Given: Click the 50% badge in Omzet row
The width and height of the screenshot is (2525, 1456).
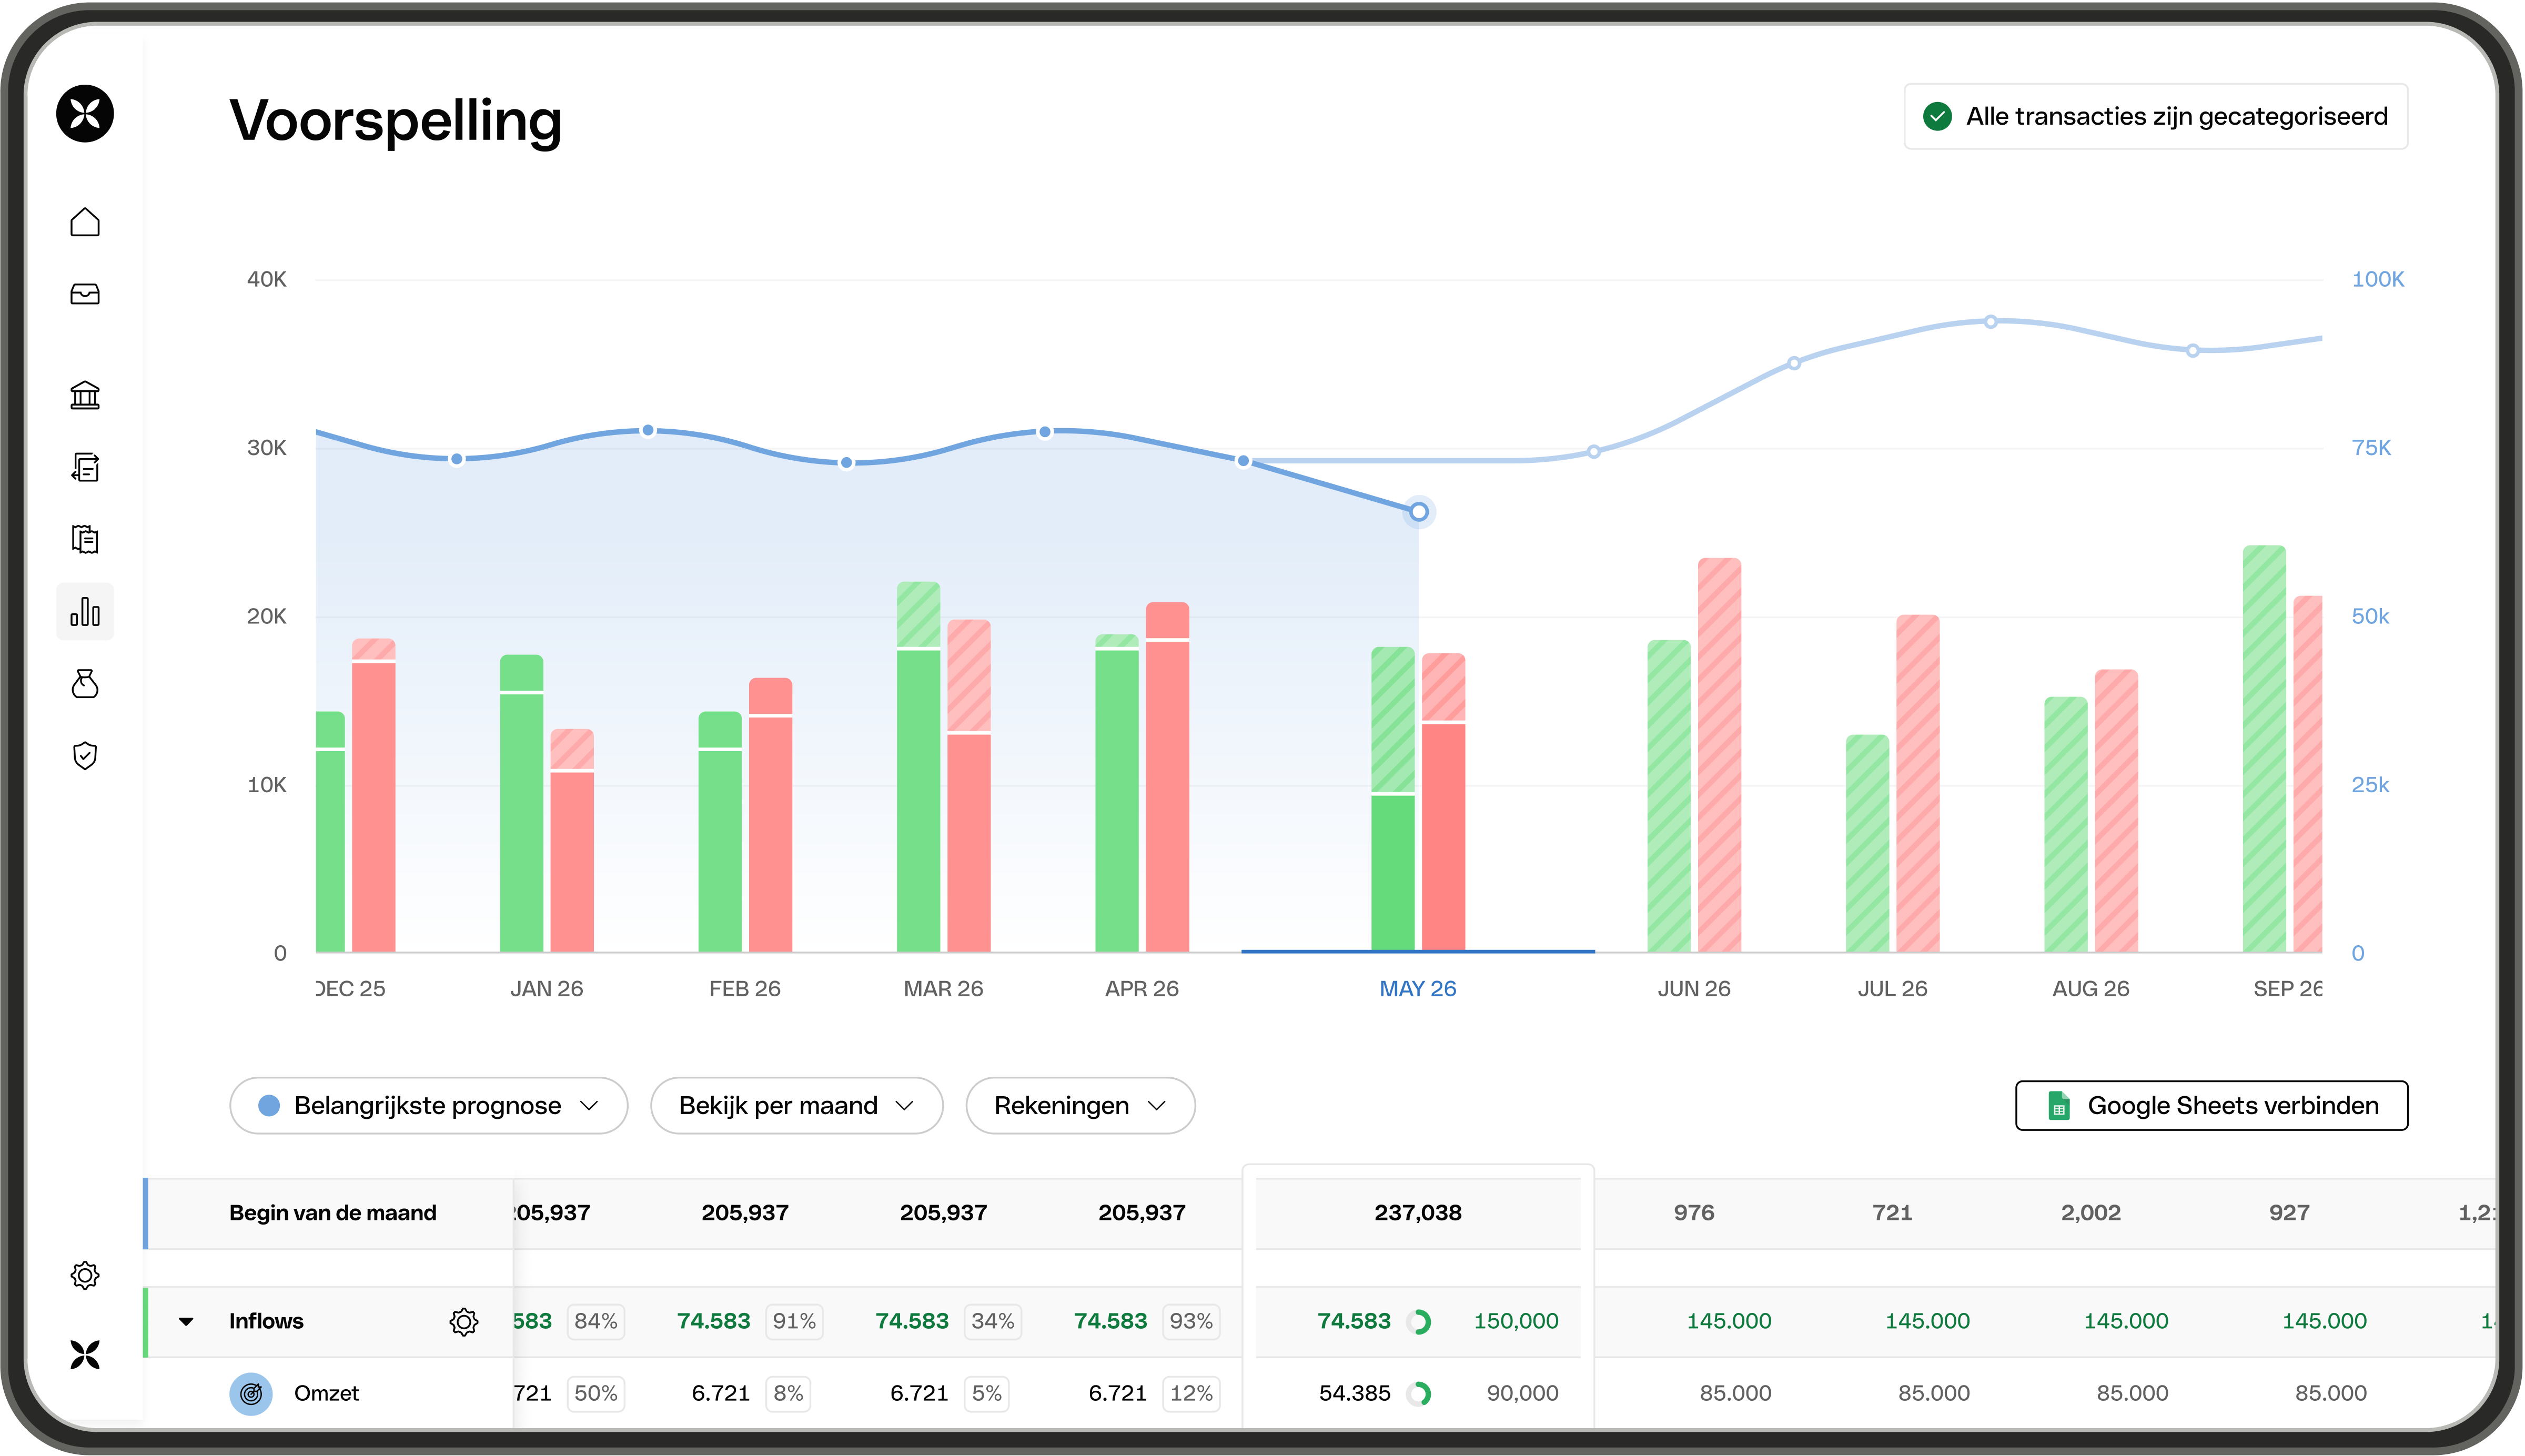Looking at the screenshot, I should pos(595,1393).
